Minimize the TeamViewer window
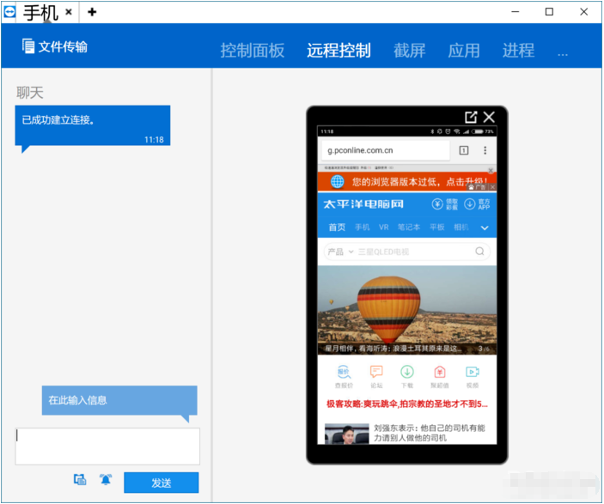 [515, 12]
